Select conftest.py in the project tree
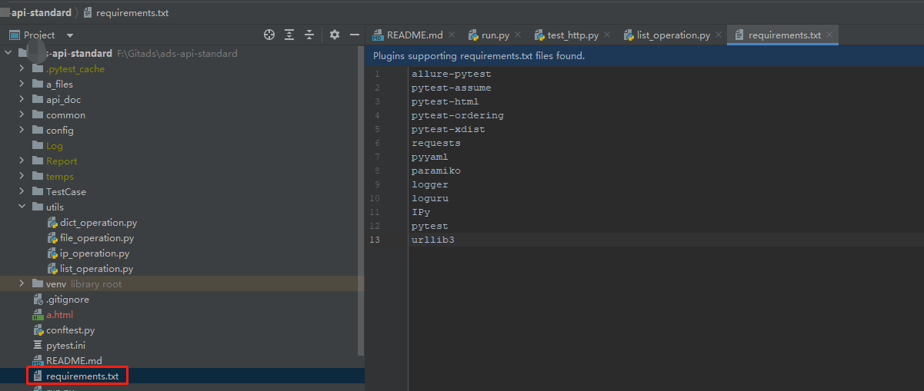This screenshot has width=924, height=391. coord(70,330)
